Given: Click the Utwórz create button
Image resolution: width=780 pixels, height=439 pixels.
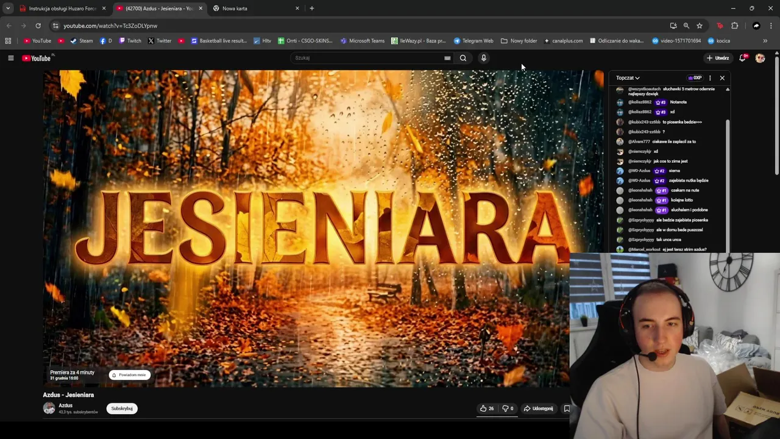Looking at the screenshot, I should [x=717, y=58].
